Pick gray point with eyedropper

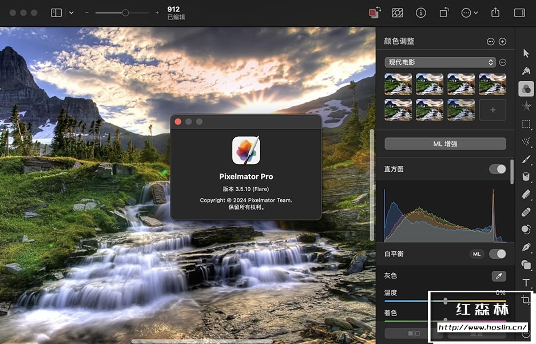point(499,276)
